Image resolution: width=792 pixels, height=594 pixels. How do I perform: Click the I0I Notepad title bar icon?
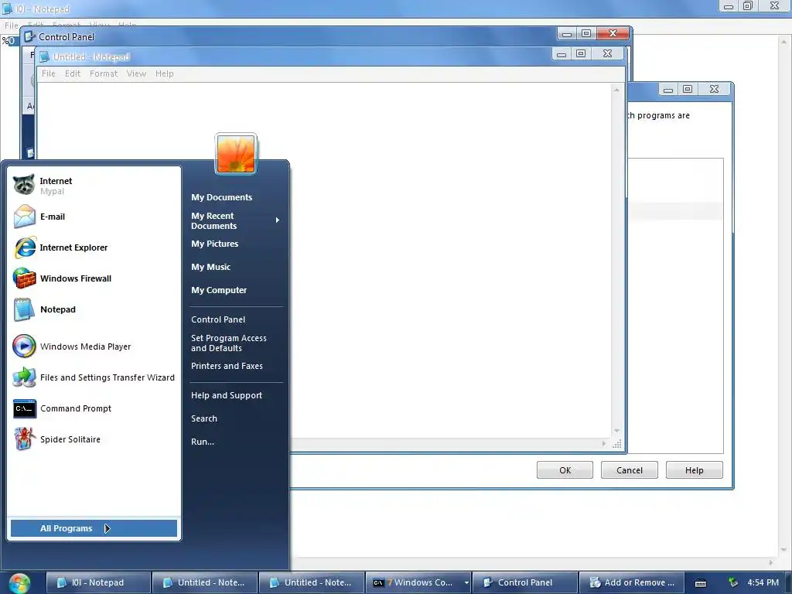point(7,9)
